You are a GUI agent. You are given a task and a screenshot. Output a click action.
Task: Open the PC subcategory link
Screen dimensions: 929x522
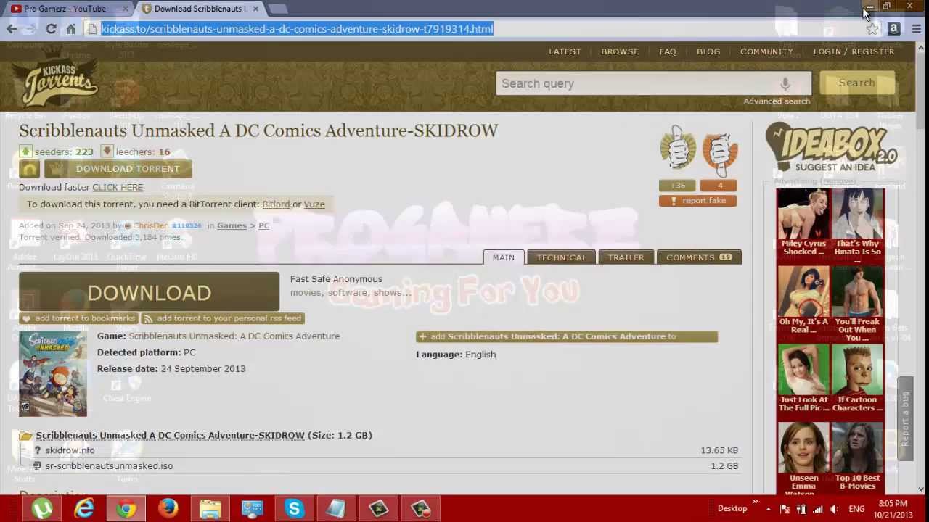[263, 225]
